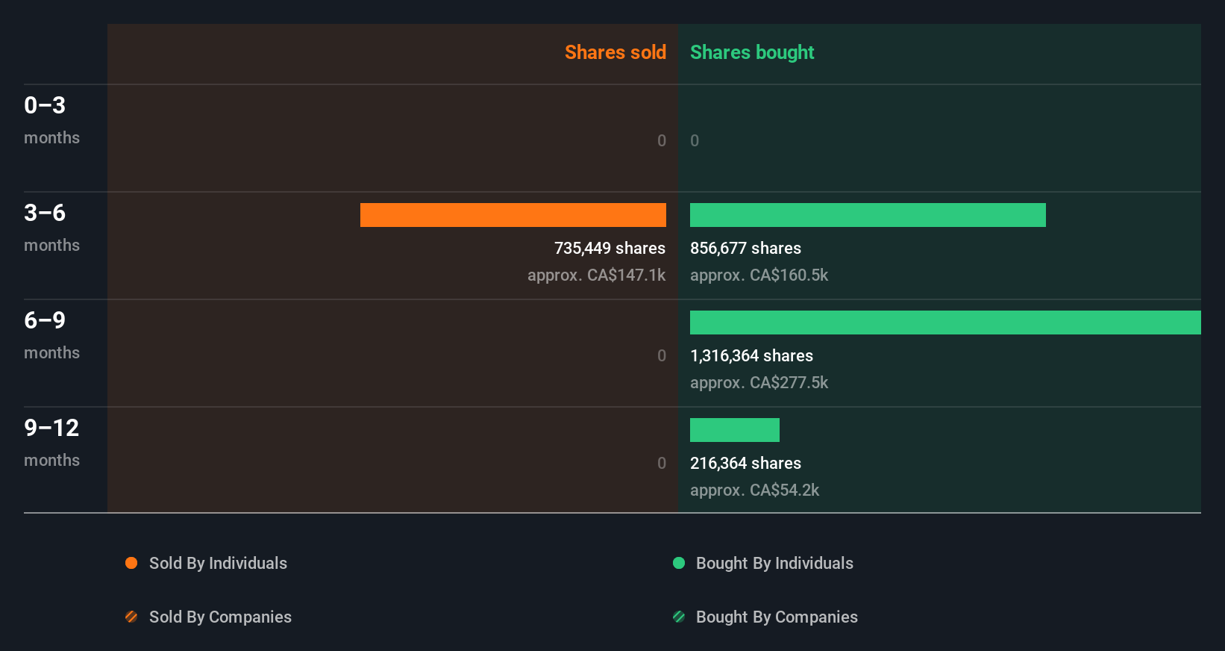The height and width of the screenshot is (651, 1225).
Task: Click the 9–12 months row label
Action: tap(51, 443)
